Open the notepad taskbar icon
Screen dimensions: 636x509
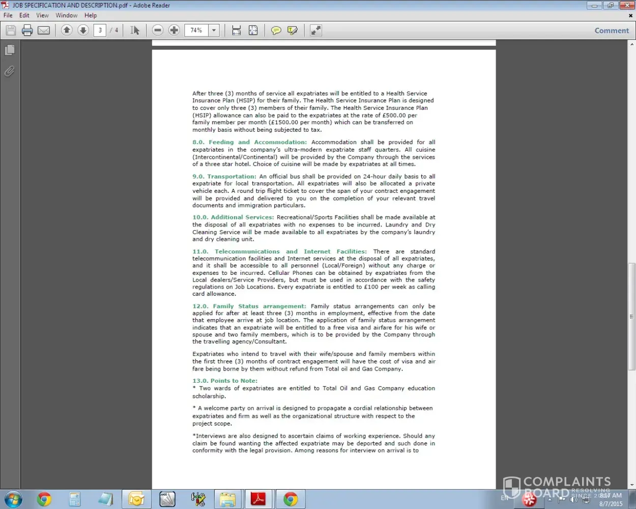(x=105, y=499)
